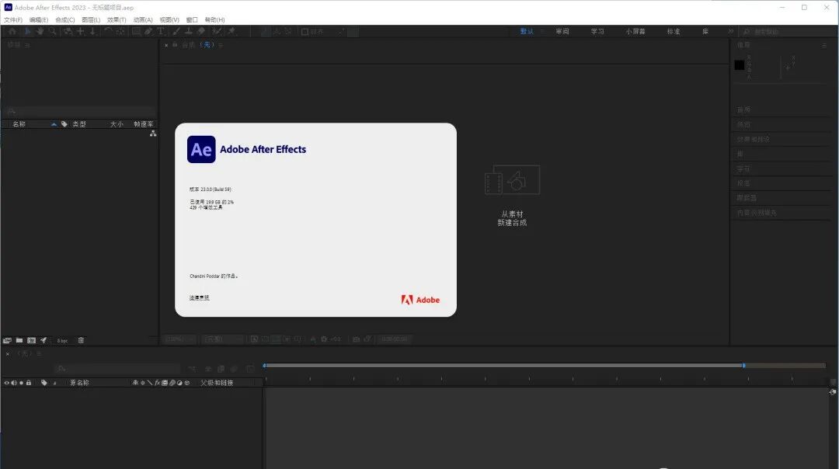
Task: Click the snapshot camera icon in viewer
Action: point(356,339)
